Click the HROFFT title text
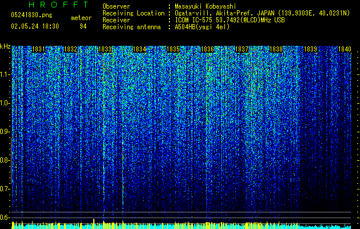This screenshot has height=229, width=360. point(59,5)
